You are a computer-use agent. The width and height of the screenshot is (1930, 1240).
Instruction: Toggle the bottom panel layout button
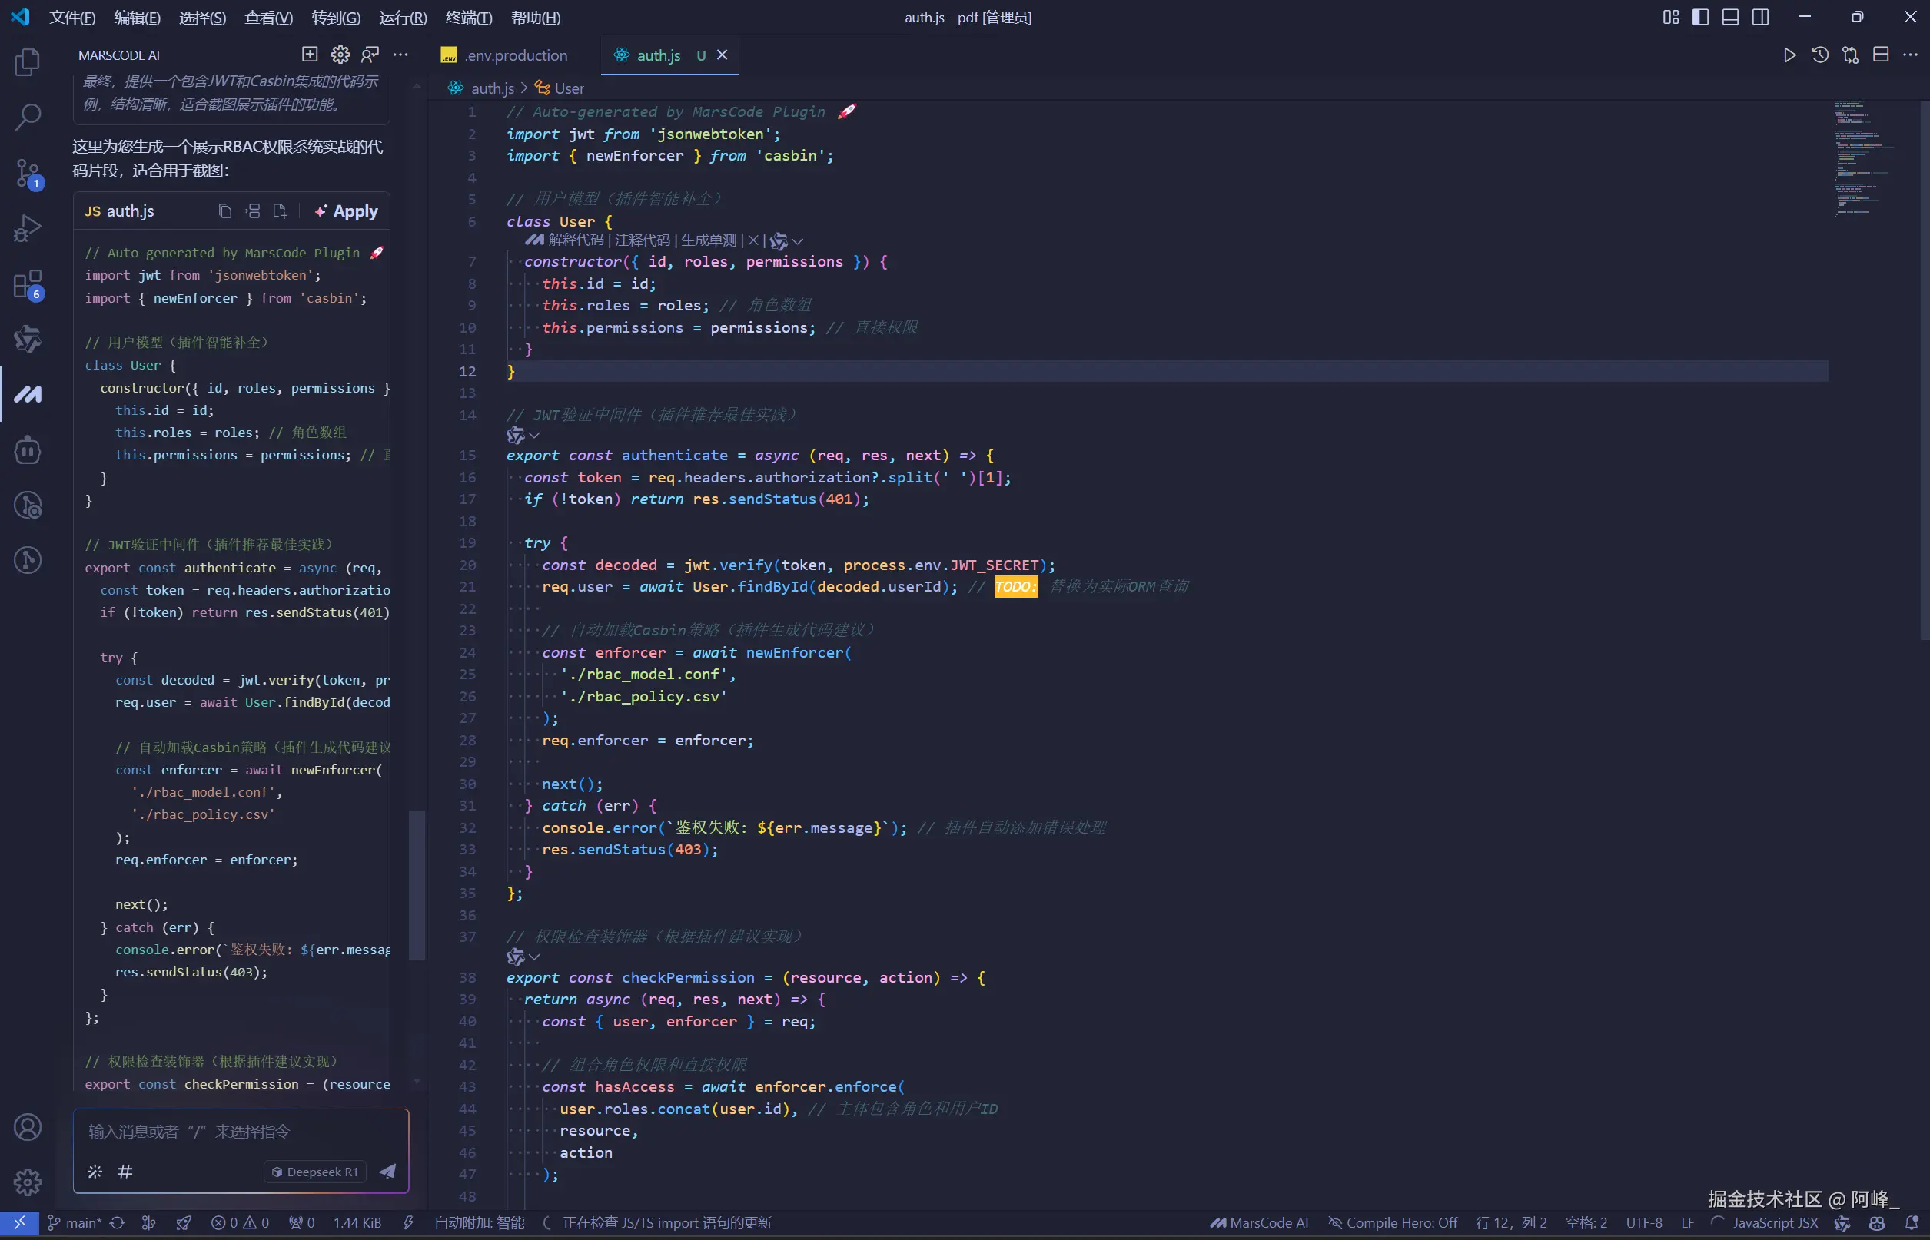point(1730,17)
